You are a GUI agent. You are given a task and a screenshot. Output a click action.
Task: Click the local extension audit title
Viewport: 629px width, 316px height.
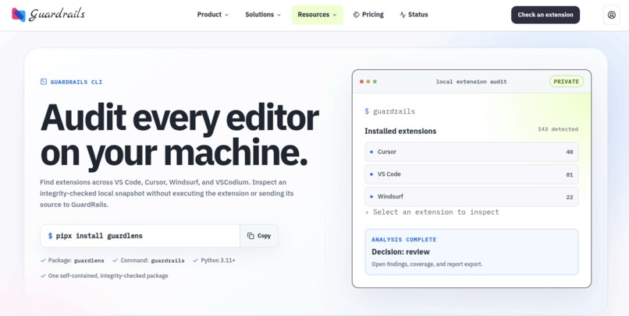pyautogui.click(x=471, y=82)
